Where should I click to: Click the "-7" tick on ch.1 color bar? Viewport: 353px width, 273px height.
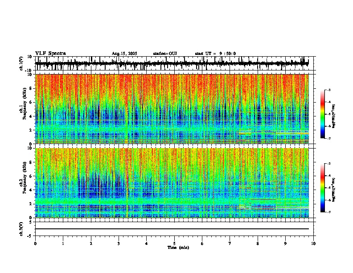pos(329,138)
